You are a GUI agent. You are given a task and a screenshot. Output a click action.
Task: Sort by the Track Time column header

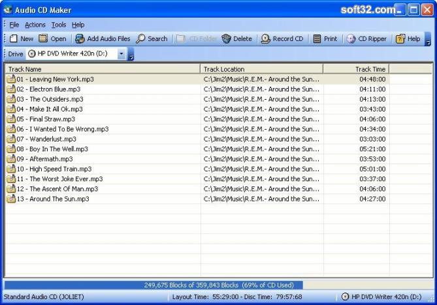(x=356, y=69)
